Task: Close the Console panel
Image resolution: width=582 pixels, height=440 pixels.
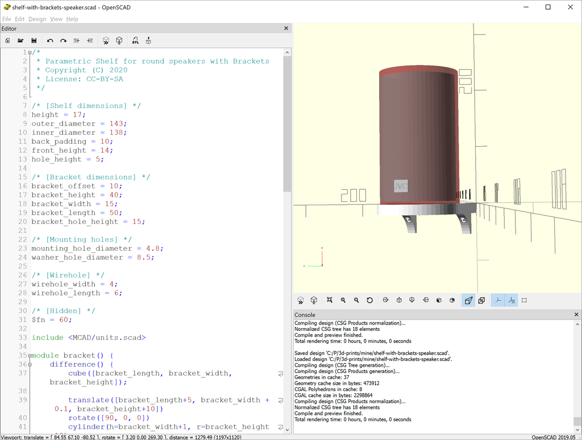Action: tap(577, 314)
